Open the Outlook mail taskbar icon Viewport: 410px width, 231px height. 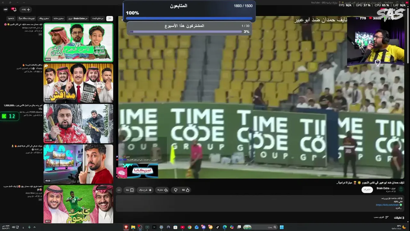pos(196,227)
